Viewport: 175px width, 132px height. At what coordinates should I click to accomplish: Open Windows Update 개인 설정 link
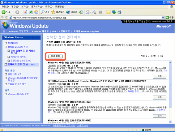point(23,79)
